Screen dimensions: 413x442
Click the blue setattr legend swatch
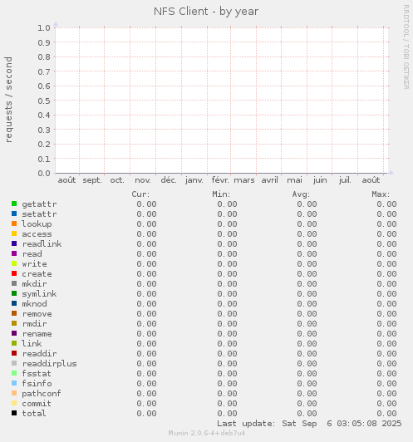coord(14,214)
